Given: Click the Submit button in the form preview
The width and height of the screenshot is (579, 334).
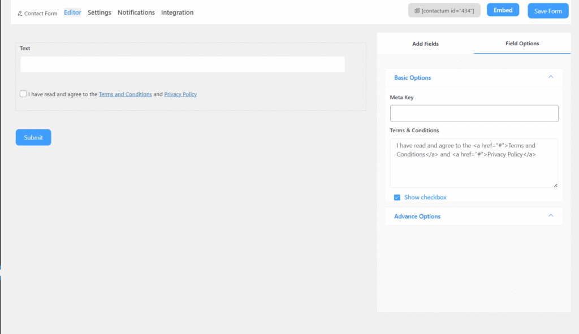Looking at the screenshot, I should (33, 137).
